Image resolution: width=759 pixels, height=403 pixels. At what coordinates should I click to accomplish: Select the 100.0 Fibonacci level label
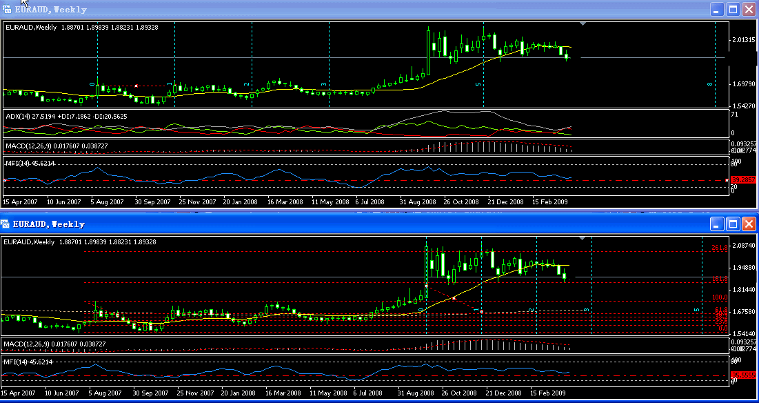720,297
